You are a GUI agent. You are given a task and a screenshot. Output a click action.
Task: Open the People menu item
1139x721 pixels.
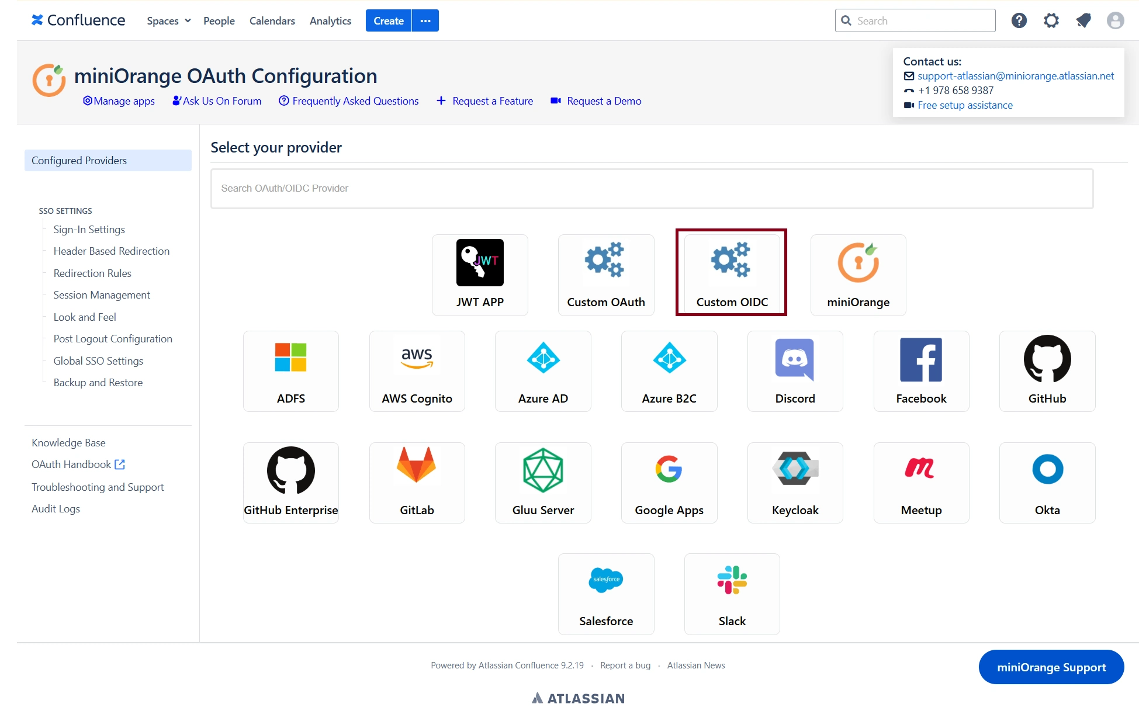point(219,20)
